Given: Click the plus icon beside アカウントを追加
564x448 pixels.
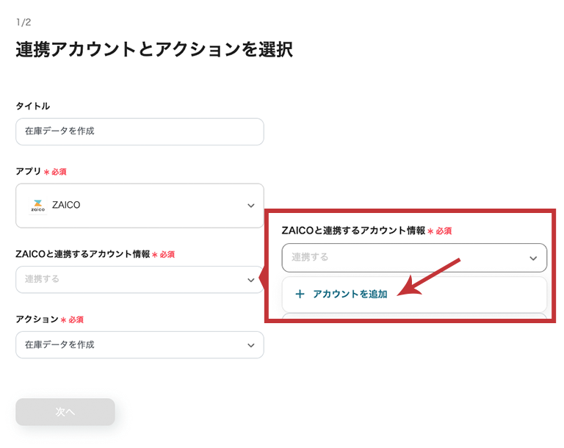Looking at the screenshot, I should [300, 295].
